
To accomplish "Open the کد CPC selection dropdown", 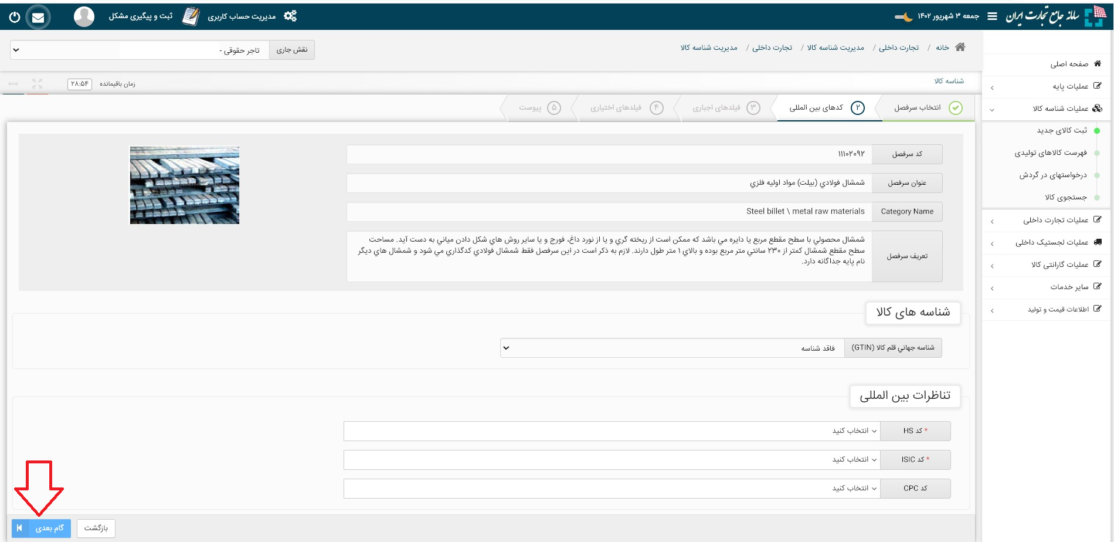I will tap(612, 489).
